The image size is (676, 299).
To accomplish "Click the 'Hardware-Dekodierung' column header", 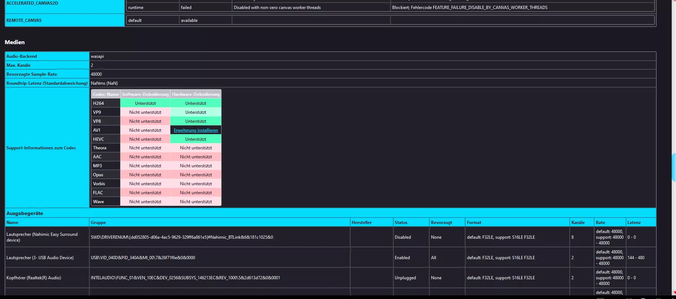I will point(196,94).
